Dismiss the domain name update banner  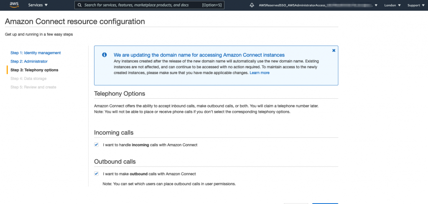click(334, 50)
